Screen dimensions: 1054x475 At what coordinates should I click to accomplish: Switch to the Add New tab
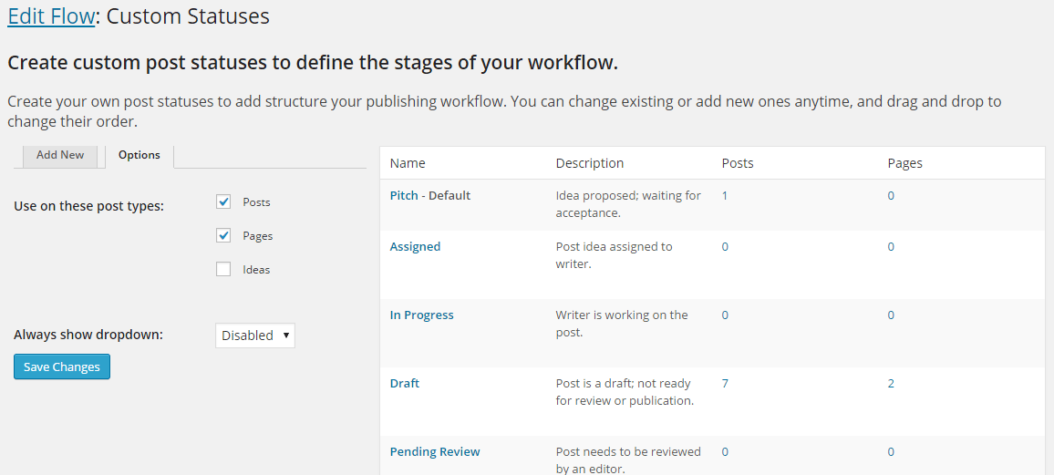click(60, 155)
